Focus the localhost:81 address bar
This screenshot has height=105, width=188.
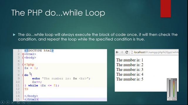click(154, 52)
